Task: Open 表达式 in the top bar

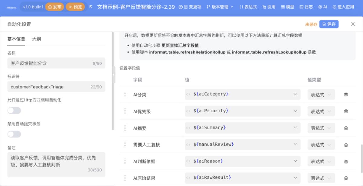Action: point(248,7)
